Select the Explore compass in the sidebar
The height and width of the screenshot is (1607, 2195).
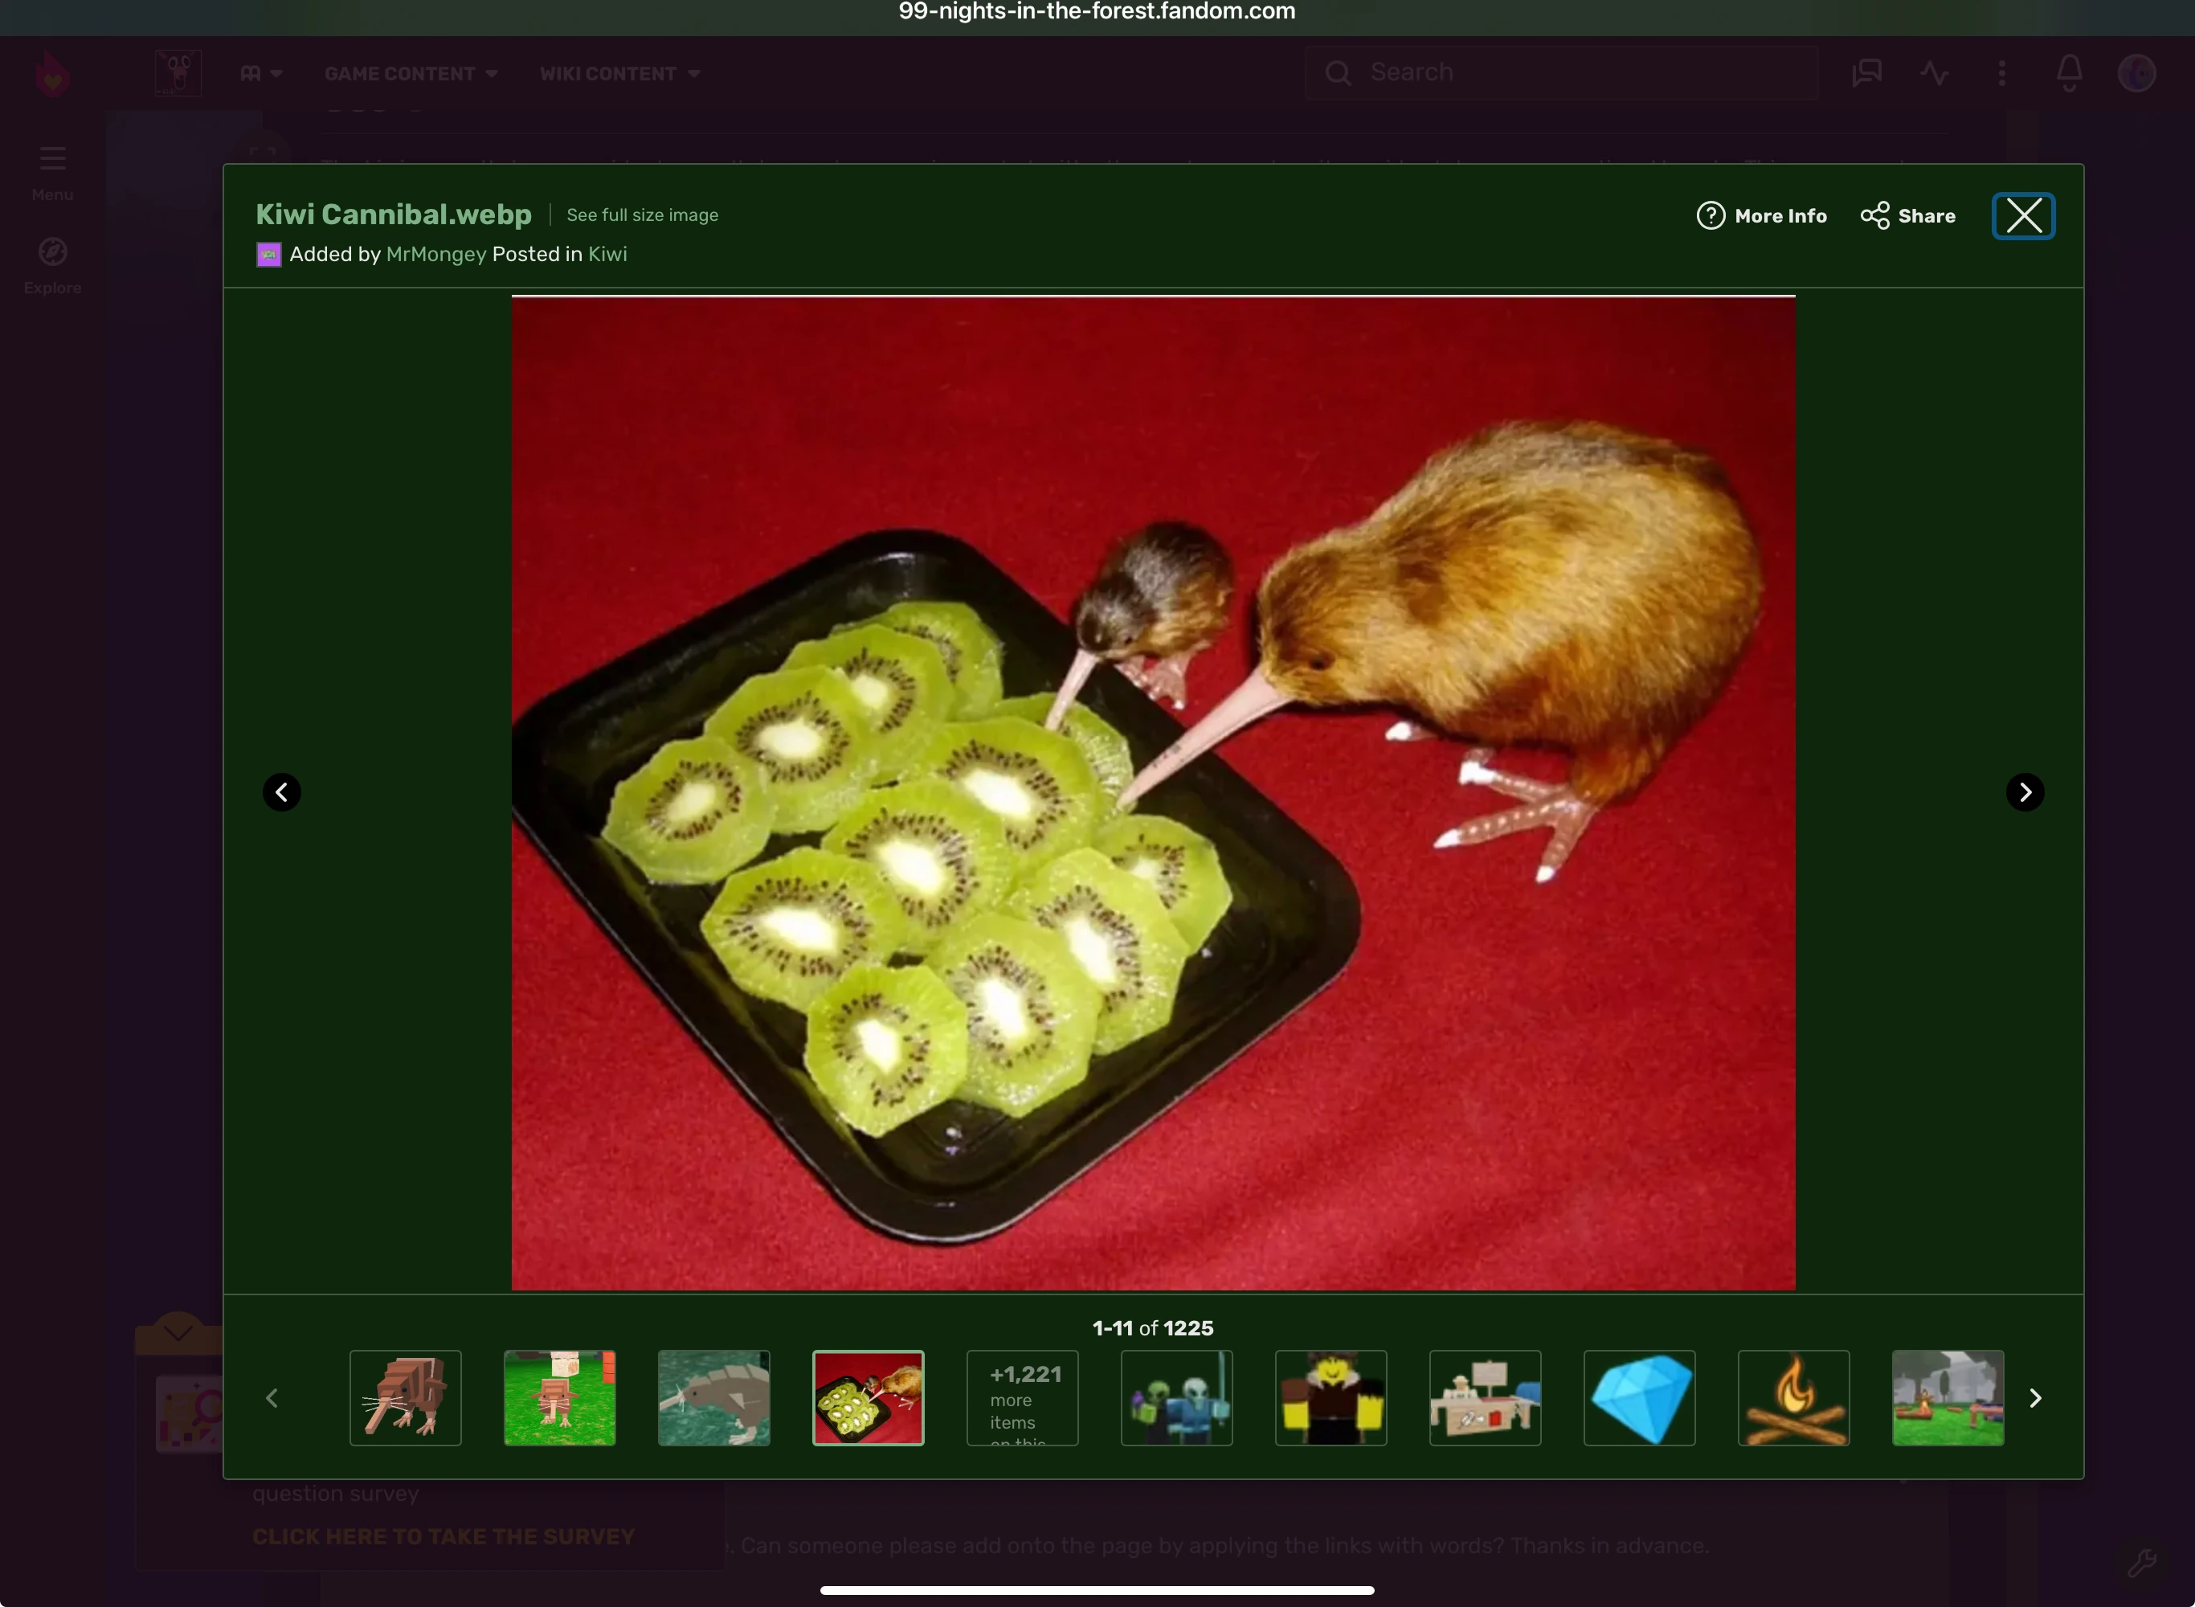point(51,249)
